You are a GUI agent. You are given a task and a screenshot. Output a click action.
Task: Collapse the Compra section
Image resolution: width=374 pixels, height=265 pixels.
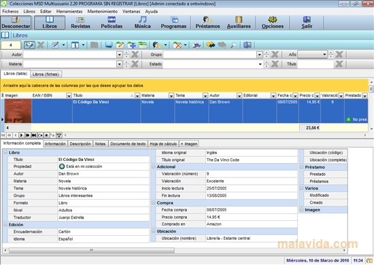[154, 202]
